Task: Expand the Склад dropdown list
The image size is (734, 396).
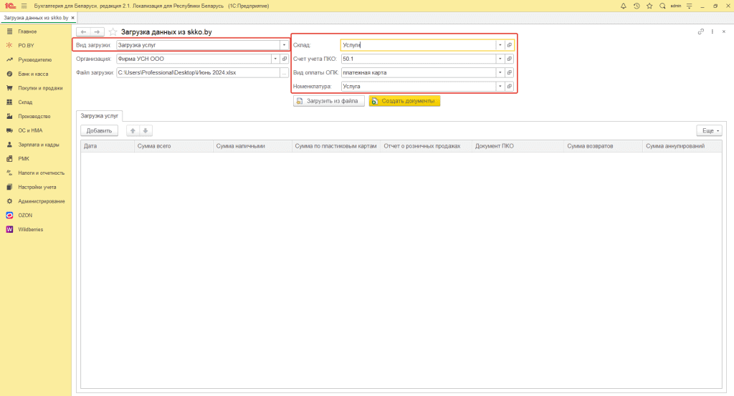Action: pyautogui.click(x=500, y=45)
